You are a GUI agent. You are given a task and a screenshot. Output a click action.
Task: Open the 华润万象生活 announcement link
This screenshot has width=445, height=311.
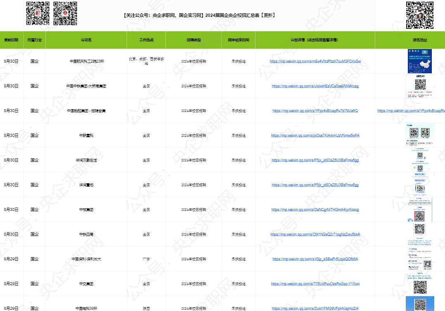[x=315, y=160]
